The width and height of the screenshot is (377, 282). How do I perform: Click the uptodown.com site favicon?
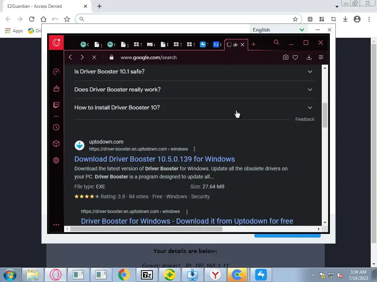pyautogui.click(x=80, y=145)
